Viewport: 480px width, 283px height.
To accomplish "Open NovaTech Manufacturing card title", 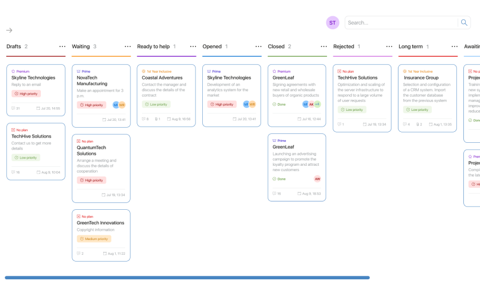I will [x=92, y=81].
